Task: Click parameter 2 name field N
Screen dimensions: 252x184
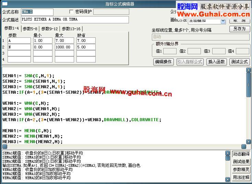Action: (x=19, y=47)
